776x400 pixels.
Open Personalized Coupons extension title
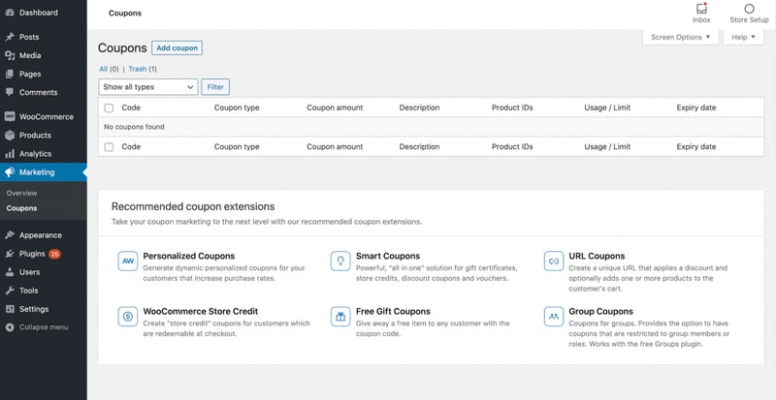tap(188, 256)
